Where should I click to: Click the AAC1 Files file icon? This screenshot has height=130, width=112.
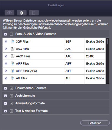coord(12,56)
